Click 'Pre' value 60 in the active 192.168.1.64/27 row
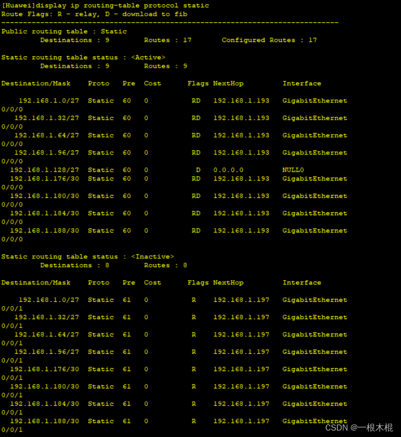The height and width of the screenshot is (437, 401). (x=127, y=135)
